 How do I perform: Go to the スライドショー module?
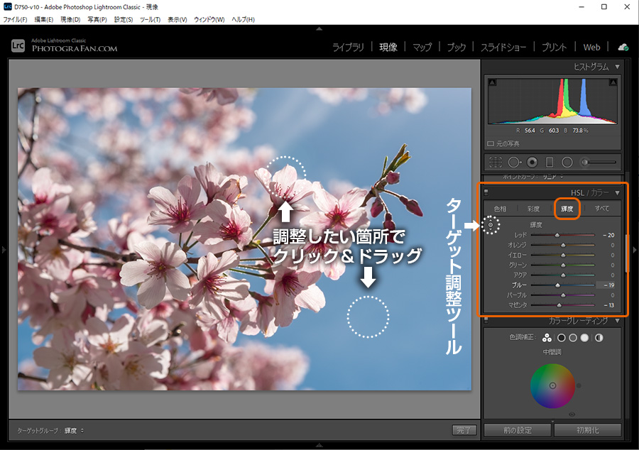(x=503, y=48)
